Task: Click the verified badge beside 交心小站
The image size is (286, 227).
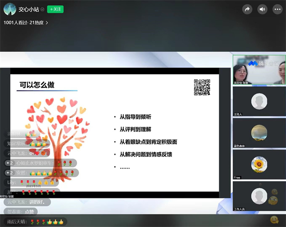Action: point(42,10)
